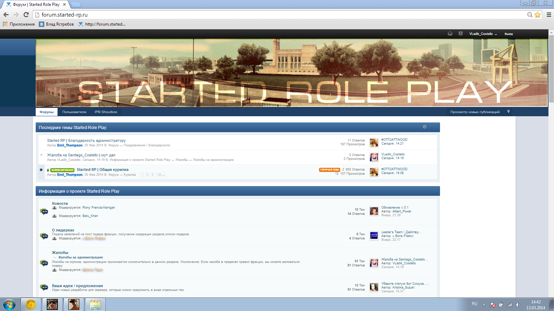Open the IPB Shoutbox tab

(106, 112)
